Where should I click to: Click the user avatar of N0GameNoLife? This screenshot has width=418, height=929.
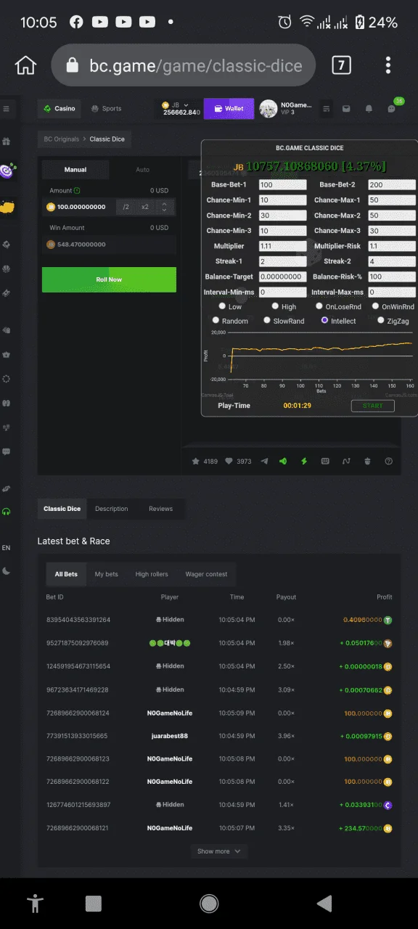[x=268, y=109]
